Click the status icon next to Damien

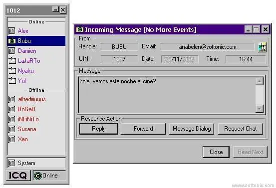pos(11,51)
